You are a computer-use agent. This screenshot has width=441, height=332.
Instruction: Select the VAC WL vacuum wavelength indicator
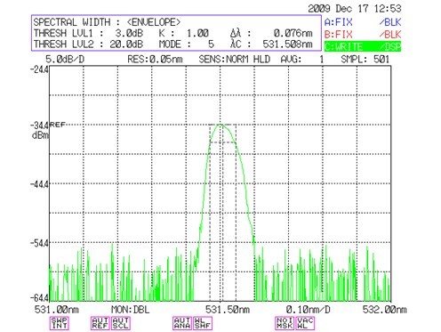pyautogui.click(x=305, y=323)
